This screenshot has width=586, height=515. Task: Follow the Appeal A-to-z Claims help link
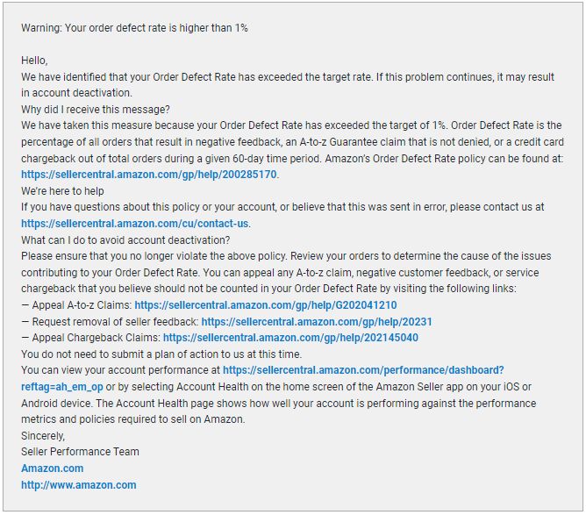[266, 305]
